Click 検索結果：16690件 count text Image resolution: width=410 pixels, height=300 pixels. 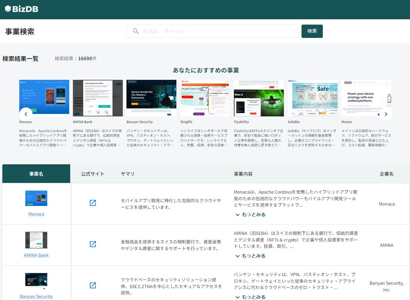(75, 58)
